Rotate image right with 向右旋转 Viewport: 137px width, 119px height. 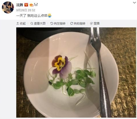(78, 23)
